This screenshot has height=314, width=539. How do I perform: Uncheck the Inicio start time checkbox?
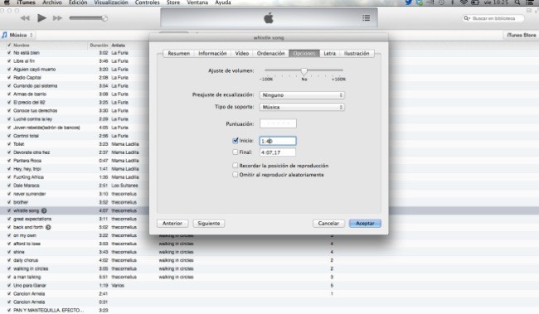[x=236, y=141]
